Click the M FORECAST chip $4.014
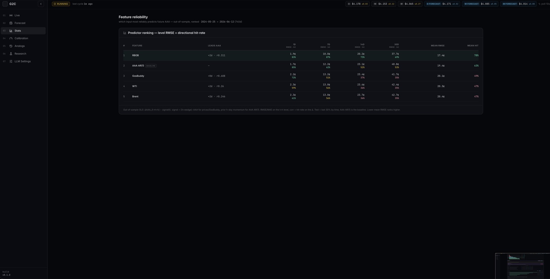550x279 pixels. 518,4
